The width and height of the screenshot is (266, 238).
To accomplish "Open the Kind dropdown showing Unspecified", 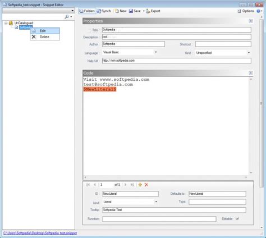I will tap(223, 53).
